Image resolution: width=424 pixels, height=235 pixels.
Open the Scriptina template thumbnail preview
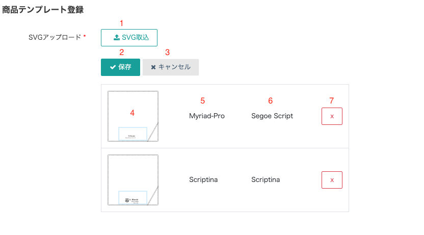133,180
